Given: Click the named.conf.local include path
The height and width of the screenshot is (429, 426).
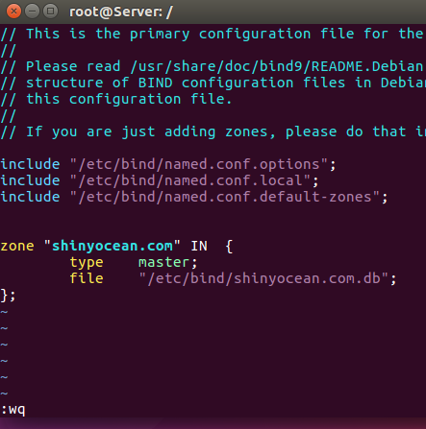Looking at the screenshot, I should 190,180.
